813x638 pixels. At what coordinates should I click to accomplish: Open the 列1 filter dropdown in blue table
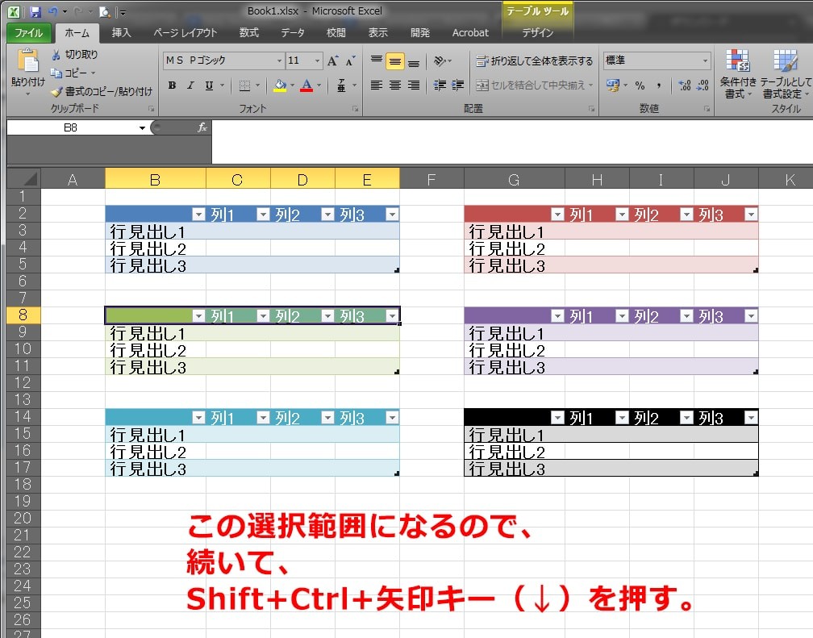click(x=263, y=215)
